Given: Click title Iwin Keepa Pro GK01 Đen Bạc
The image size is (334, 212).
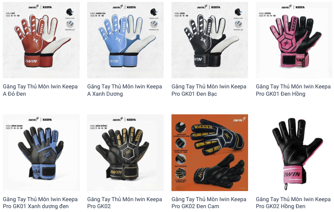Looking at the screenshot, I should click(209, 90).
